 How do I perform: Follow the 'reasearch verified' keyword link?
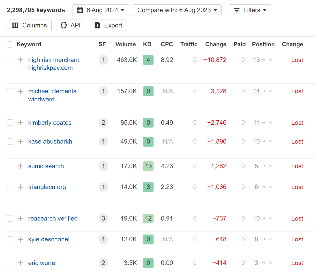pyautogui.click(x=53, y=218)
